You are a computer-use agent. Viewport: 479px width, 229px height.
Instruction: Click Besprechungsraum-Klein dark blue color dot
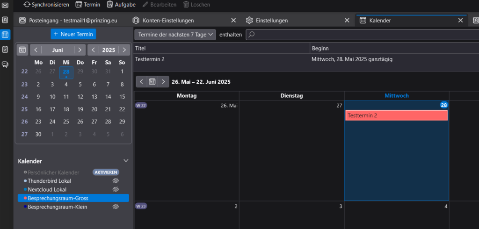(25, 207)
